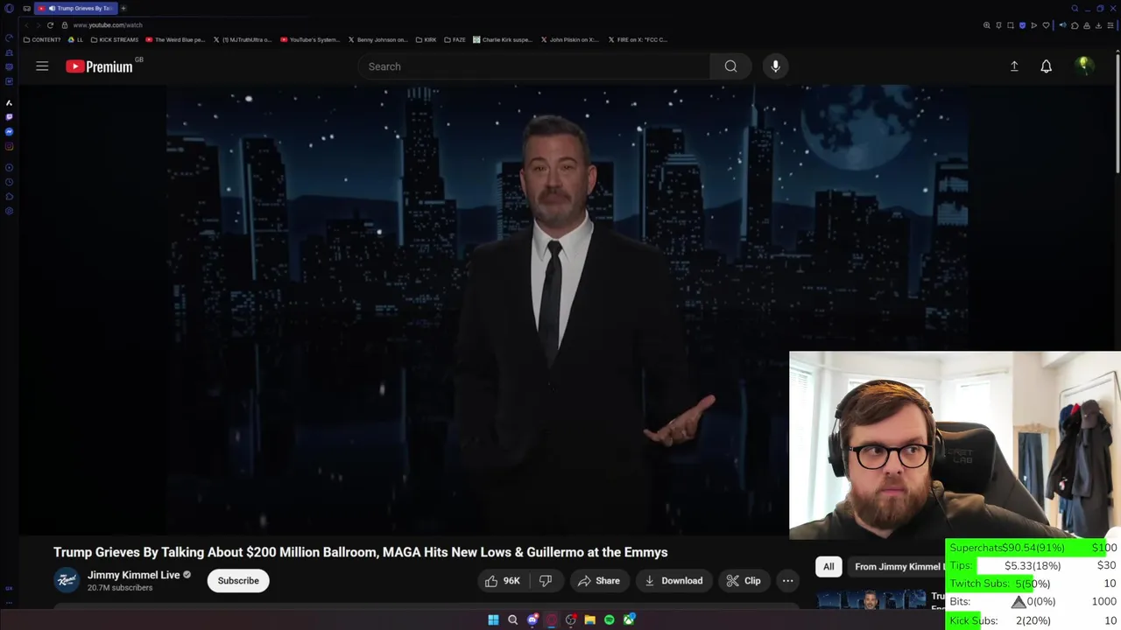
Task: Start voice search with microphone icon
Action: pos(775,66)
